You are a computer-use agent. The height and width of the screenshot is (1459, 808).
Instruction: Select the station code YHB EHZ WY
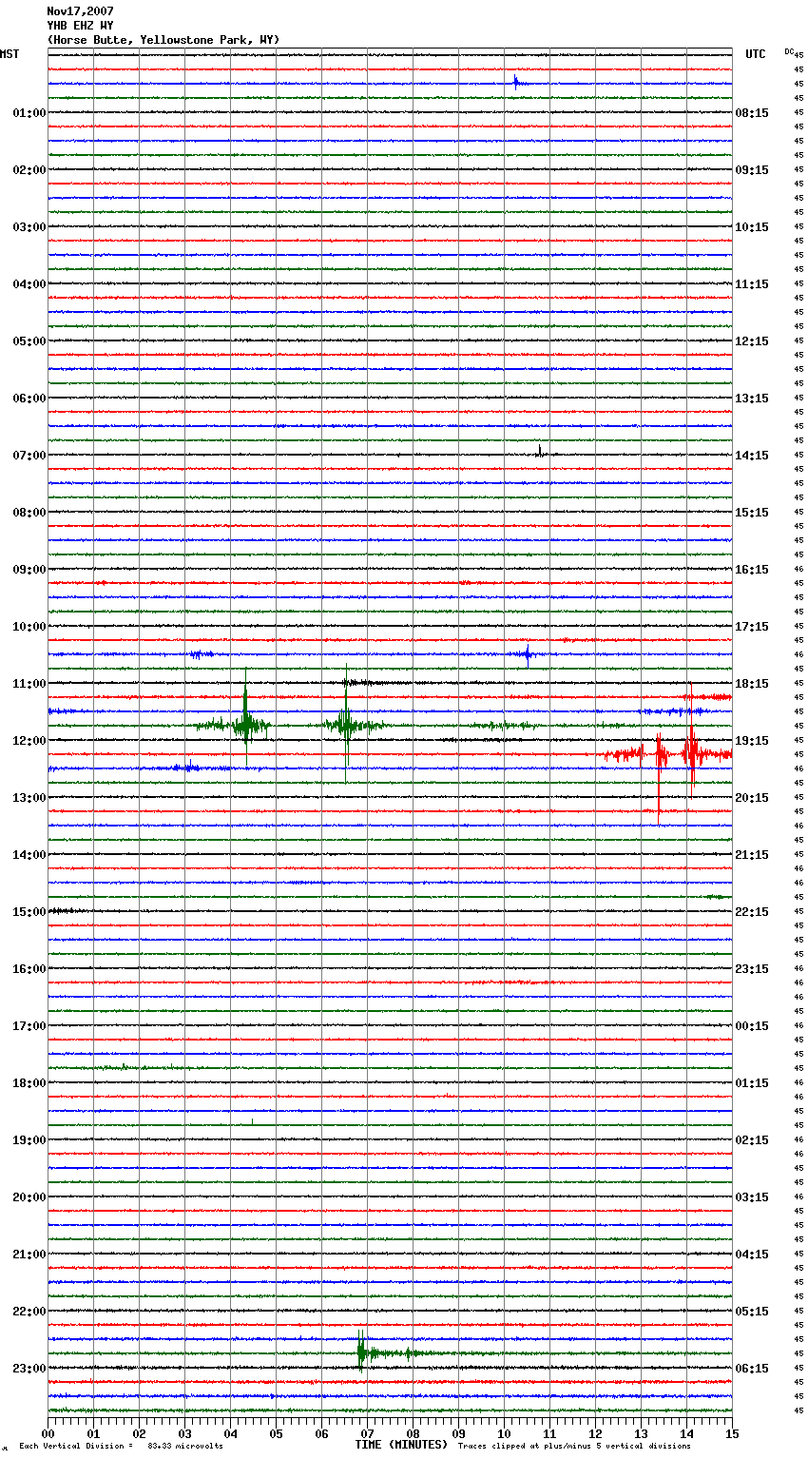click(x=80, y=26)
